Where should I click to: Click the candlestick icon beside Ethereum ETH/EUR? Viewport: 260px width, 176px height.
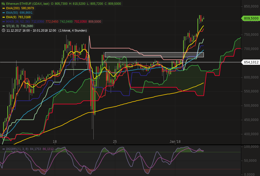(3, 4)
